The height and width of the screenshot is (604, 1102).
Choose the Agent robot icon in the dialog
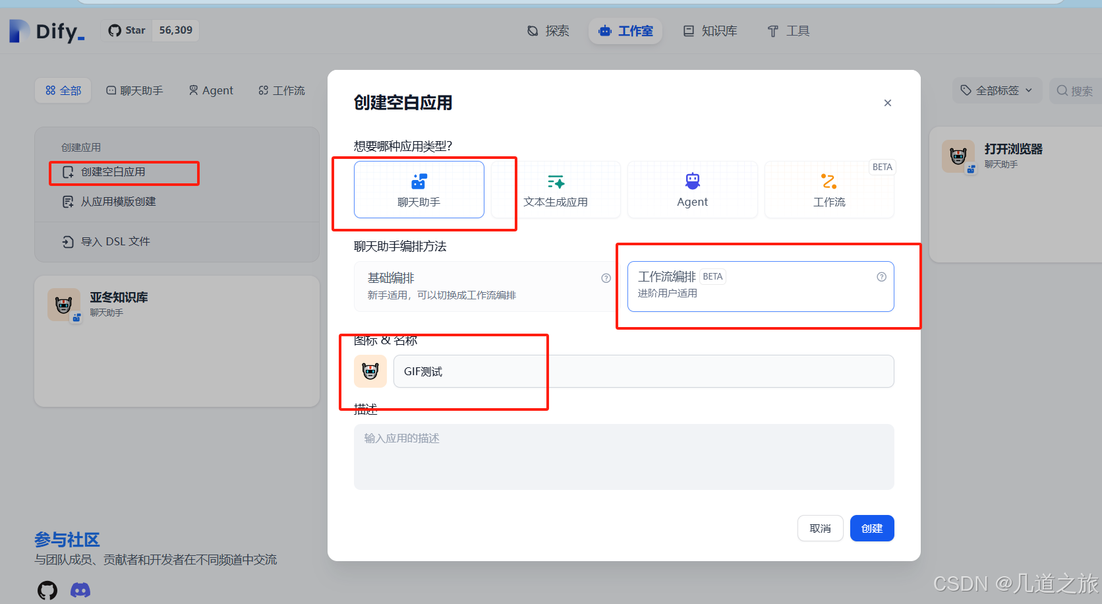[x=692, y=179]
